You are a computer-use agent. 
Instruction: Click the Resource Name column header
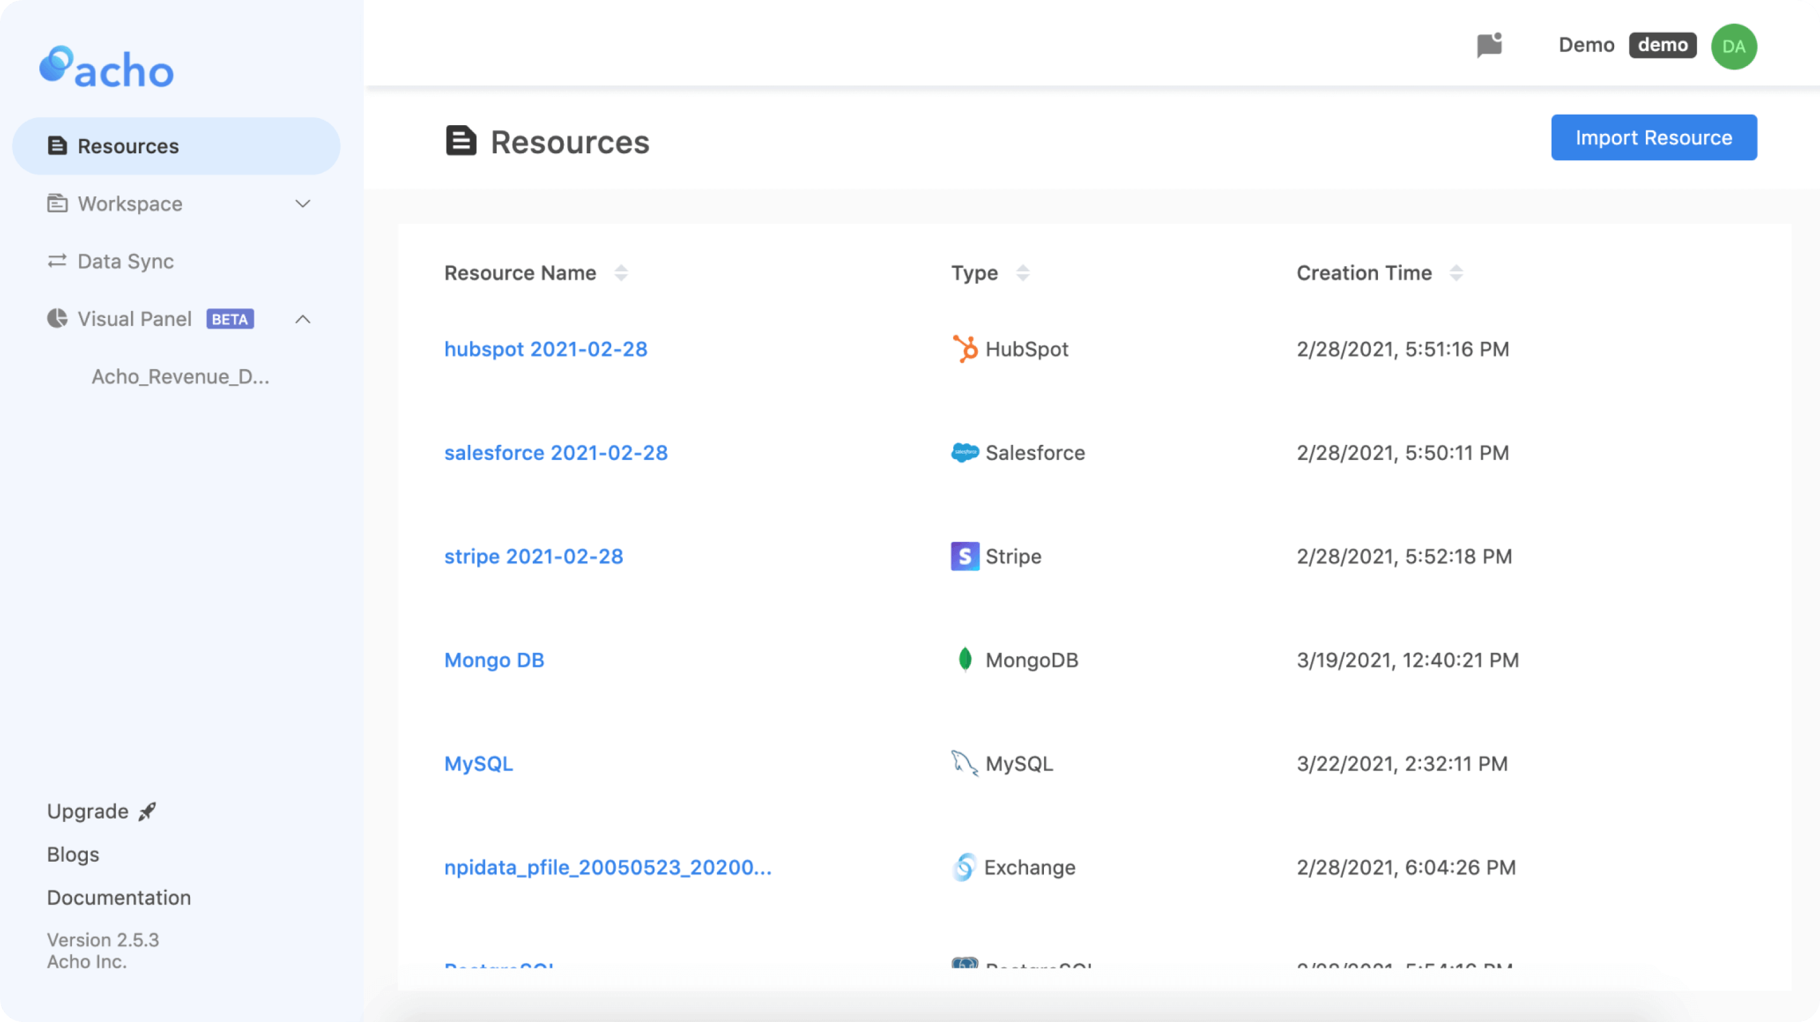click(x=520, y=272)
